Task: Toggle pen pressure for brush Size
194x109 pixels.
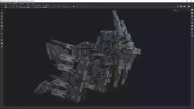Action: pos(17,6)
